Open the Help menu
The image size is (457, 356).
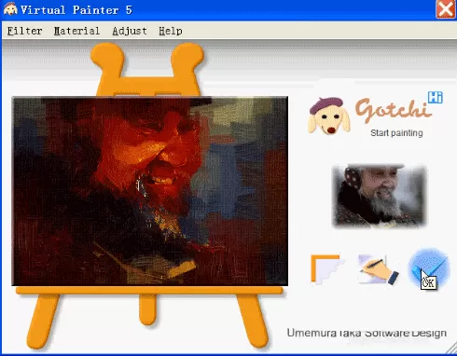pos(171,31)
